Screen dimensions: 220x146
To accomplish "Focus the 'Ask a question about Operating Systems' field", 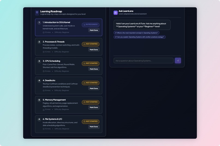I will pos(144,61).
